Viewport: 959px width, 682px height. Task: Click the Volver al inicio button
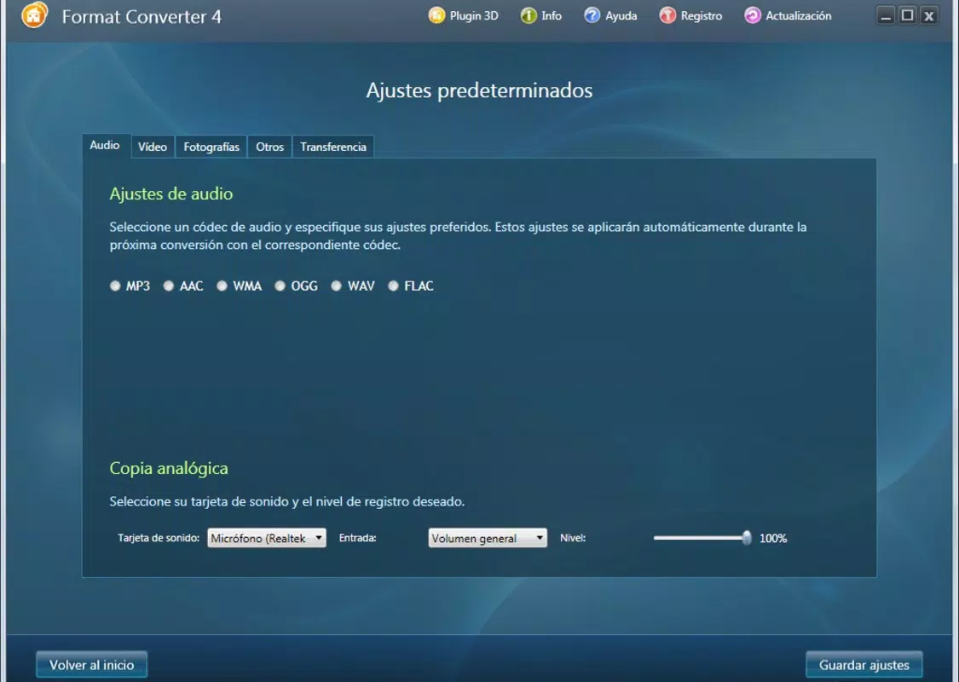pos(92,665)
